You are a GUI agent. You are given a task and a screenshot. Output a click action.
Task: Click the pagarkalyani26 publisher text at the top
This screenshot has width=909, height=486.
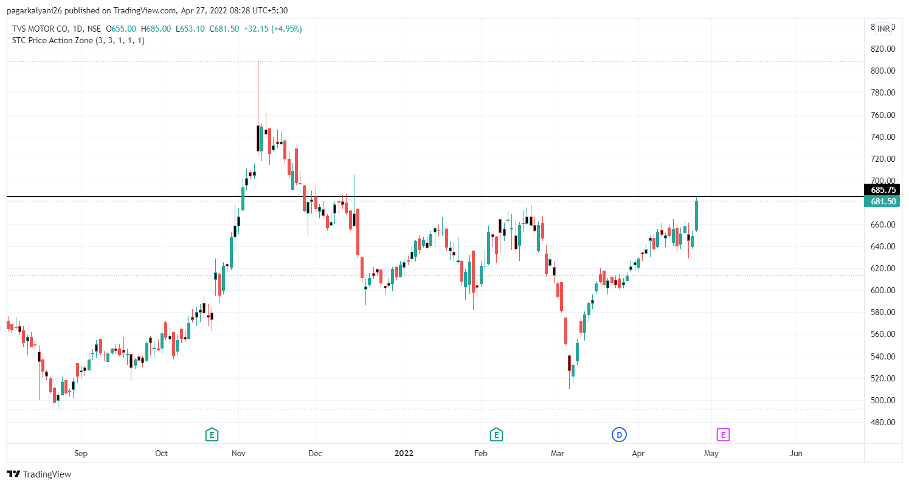pos(34,10)
